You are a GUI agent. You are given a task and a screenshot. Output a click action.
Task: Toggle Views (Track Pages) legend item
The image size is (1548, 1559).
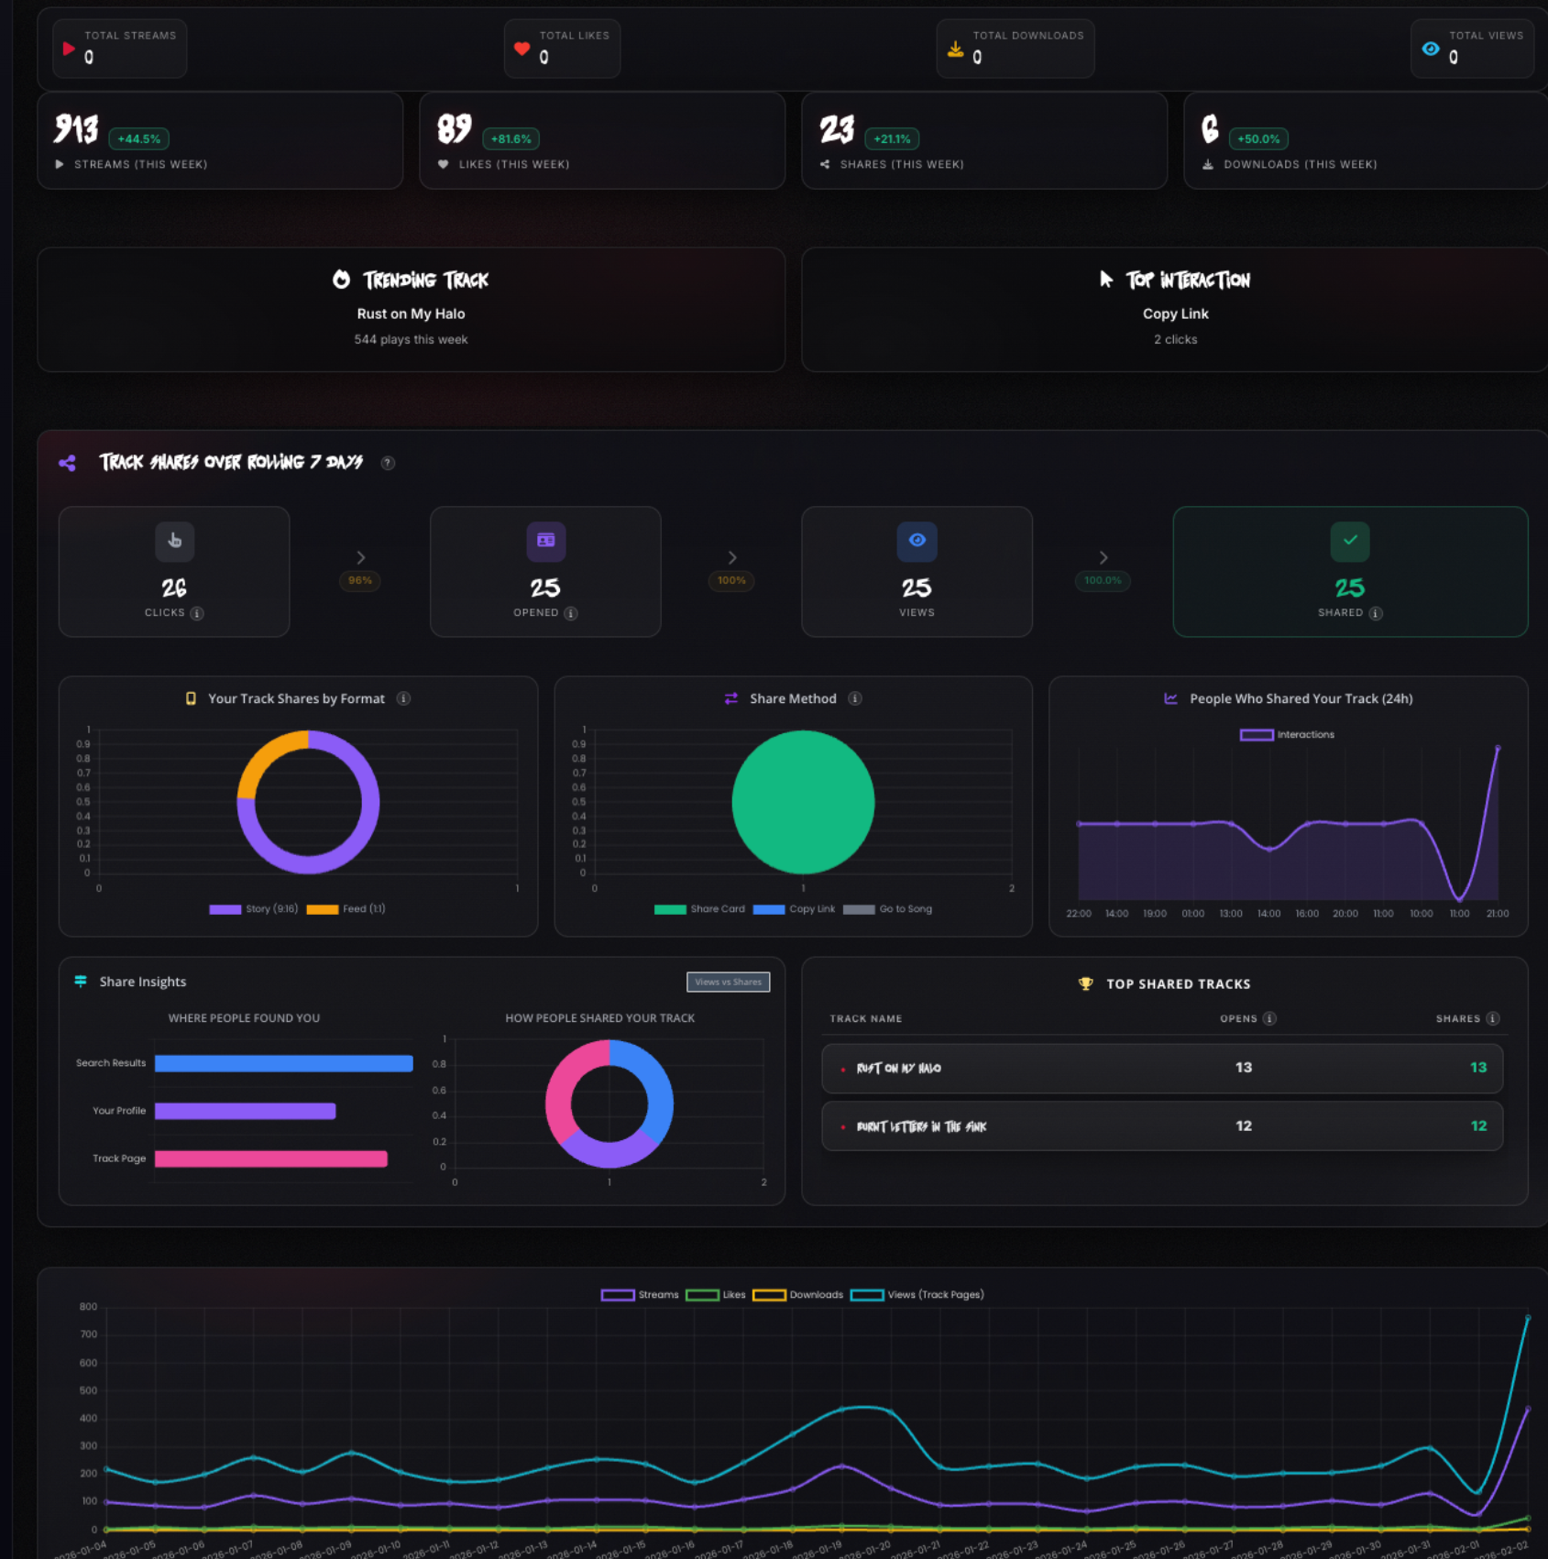(917, 1295)
